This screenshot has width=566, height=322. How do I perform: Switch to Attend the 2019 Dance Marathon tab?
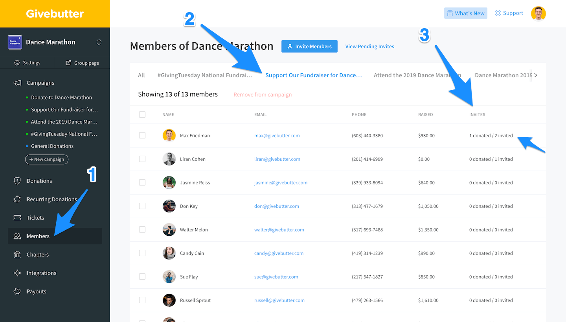[417, 75]
